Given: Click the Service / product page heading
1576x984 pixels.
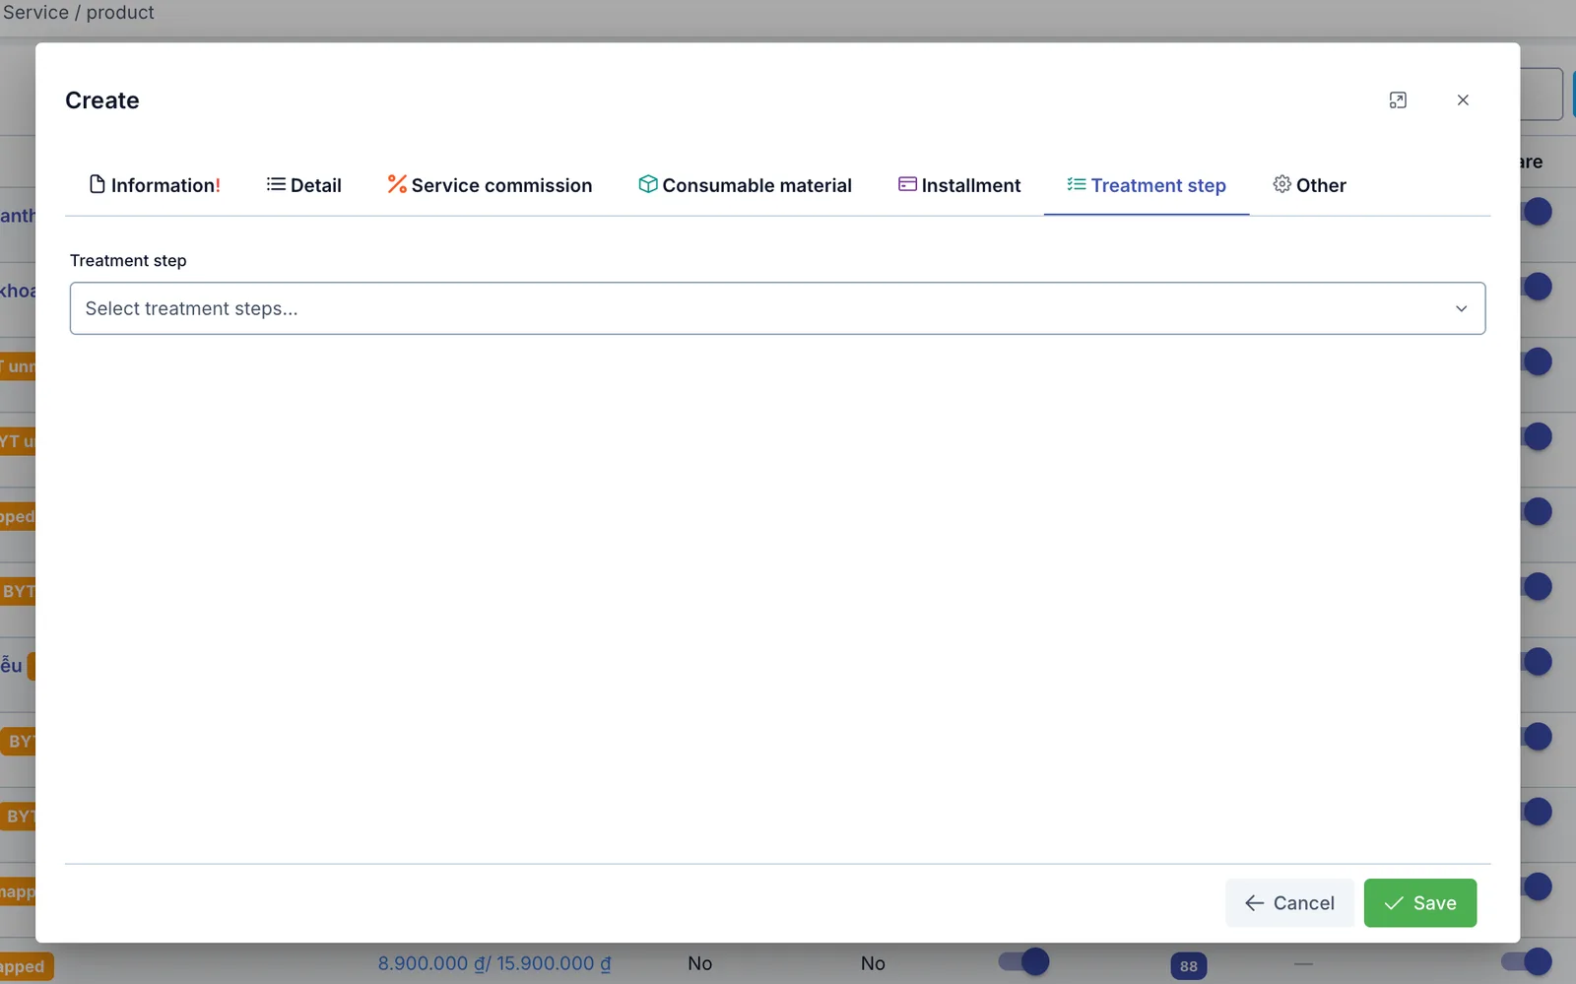Looking at the screenshot, I should click(x=79, y=13).
